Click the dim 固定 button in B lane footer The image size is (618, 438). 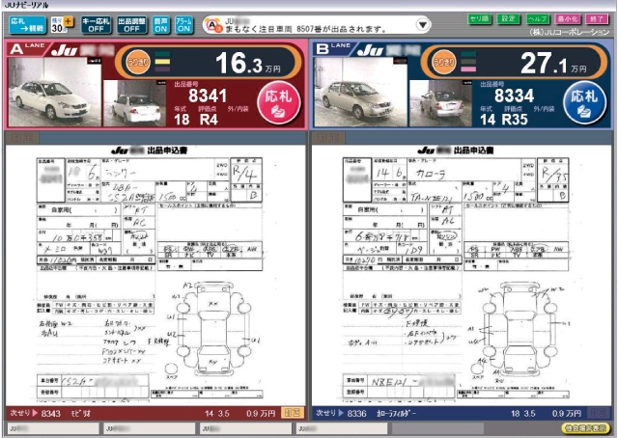pyautogui.click(x=599, y=413)
